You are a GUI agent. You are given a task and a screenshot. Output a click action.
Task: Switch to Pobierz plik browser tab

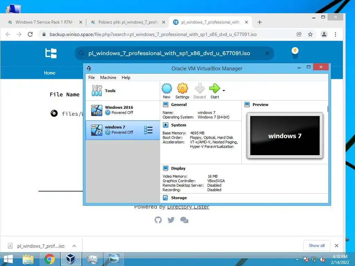[x=128, y=22]
